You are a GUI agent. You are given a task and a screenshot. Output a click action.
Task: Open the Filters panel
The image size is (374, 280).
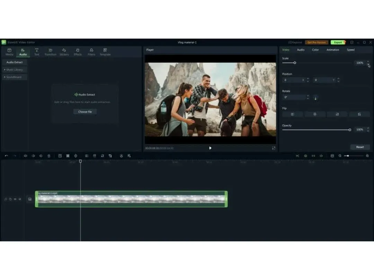pyautogui.click(x=91, y=52)
